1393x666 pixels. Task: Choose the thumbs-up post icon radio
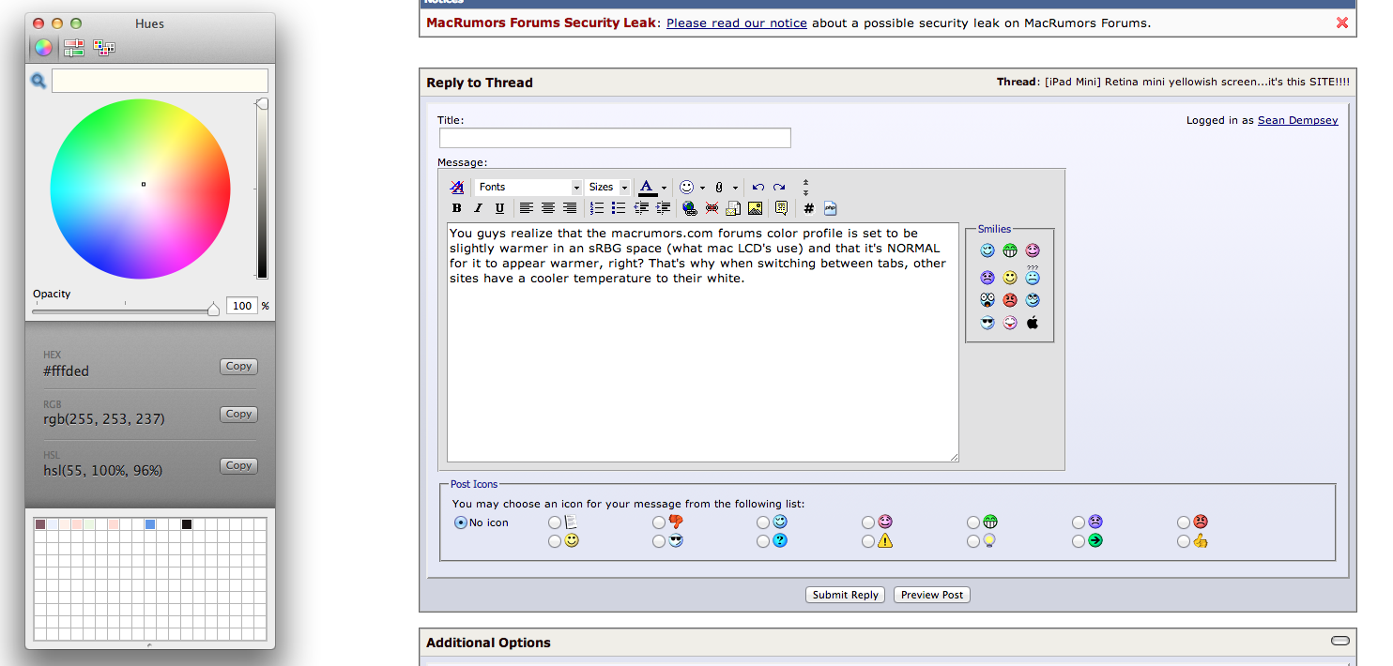(x=1185, y=541)
